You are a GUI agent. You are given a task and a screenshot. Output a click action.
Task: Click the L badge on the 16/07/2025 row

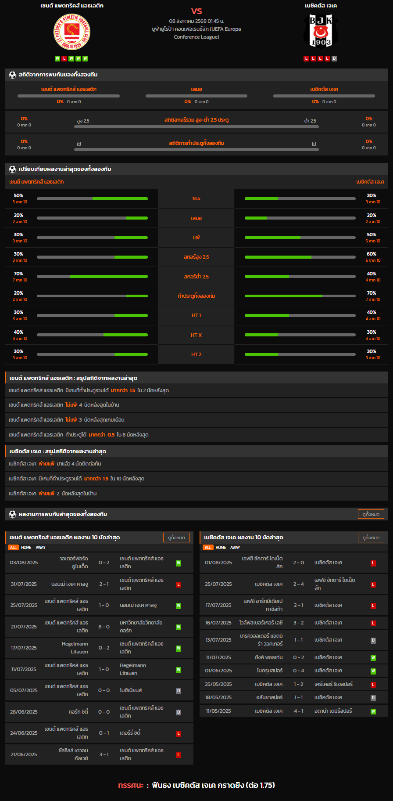click(373, 623)
